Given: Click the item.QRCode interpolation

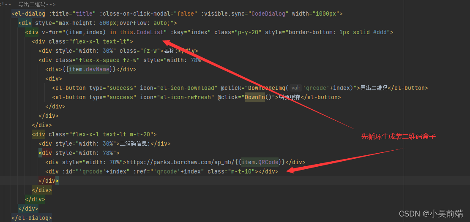Looking at the screenshot, I should (260, 162).
